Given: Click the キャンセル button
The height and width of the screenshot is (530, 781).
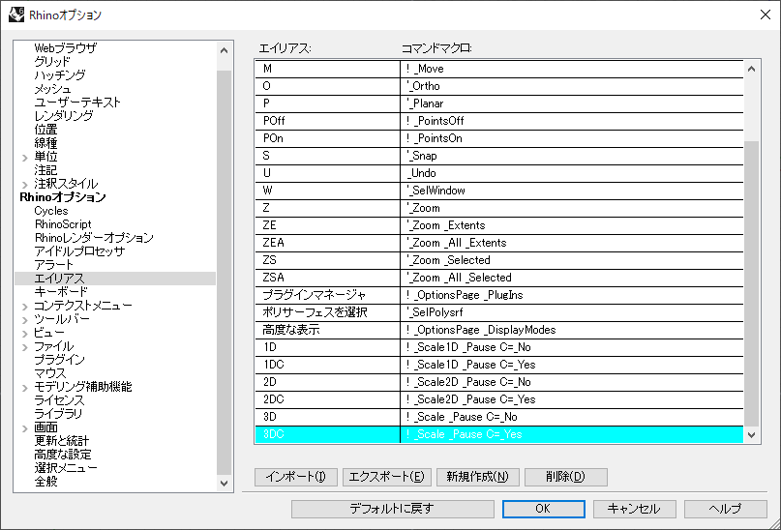Looking at the screenshot, I should (634, 509).
